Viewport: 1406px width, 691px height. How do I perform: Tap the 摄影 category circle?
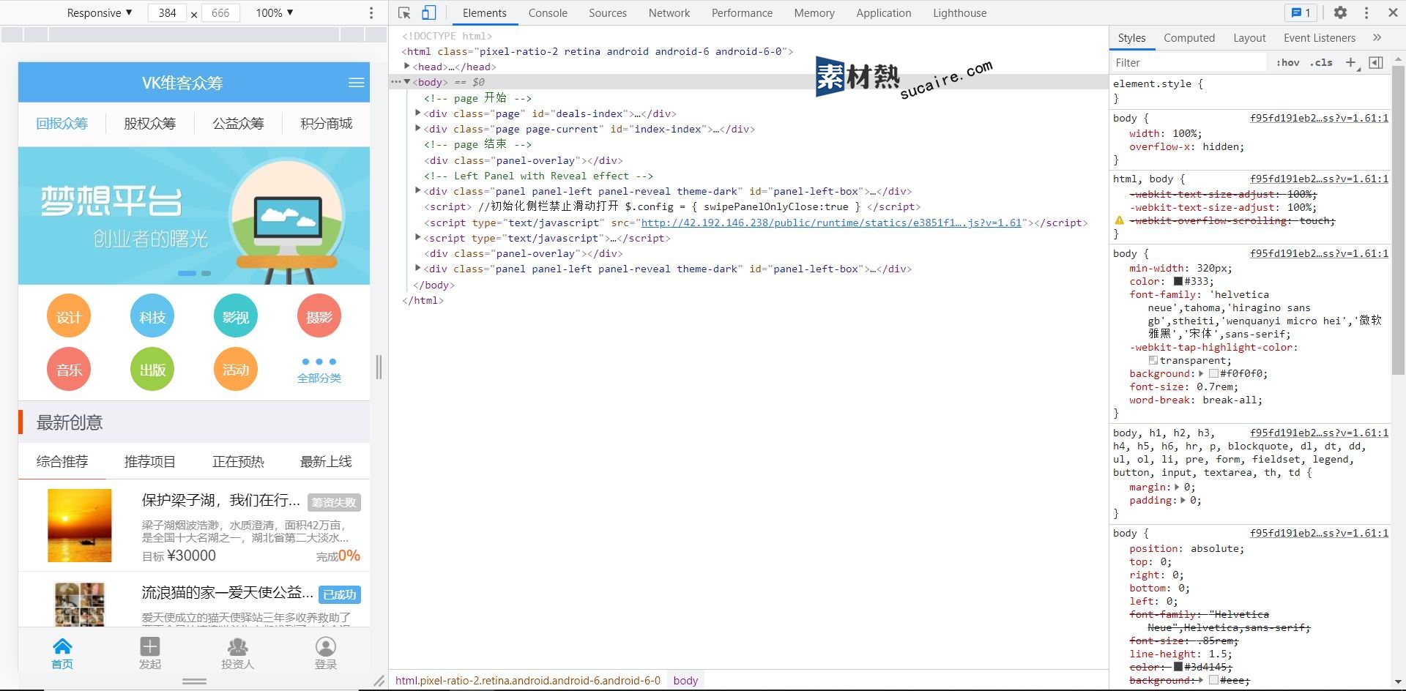coord(319,316)
